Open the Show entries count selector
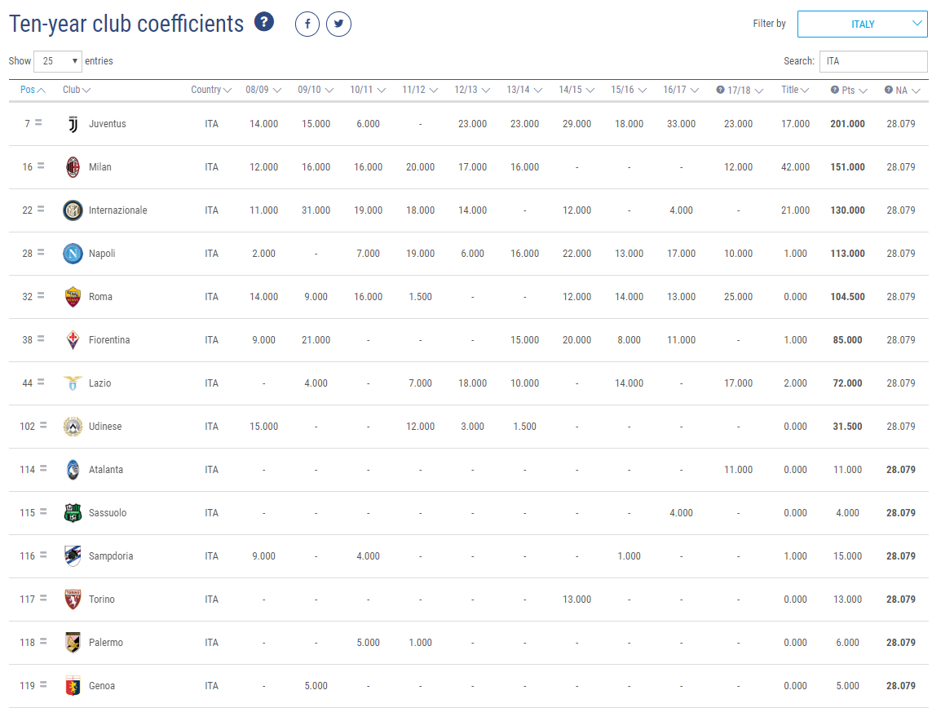This screenshot has width=932, height=708. pos(58,61)
